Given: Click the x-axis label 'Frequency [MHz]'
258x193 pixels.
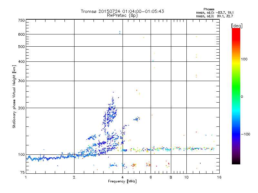Looking at the screenshot, I should pyautogui.click(x=122, y=181).
